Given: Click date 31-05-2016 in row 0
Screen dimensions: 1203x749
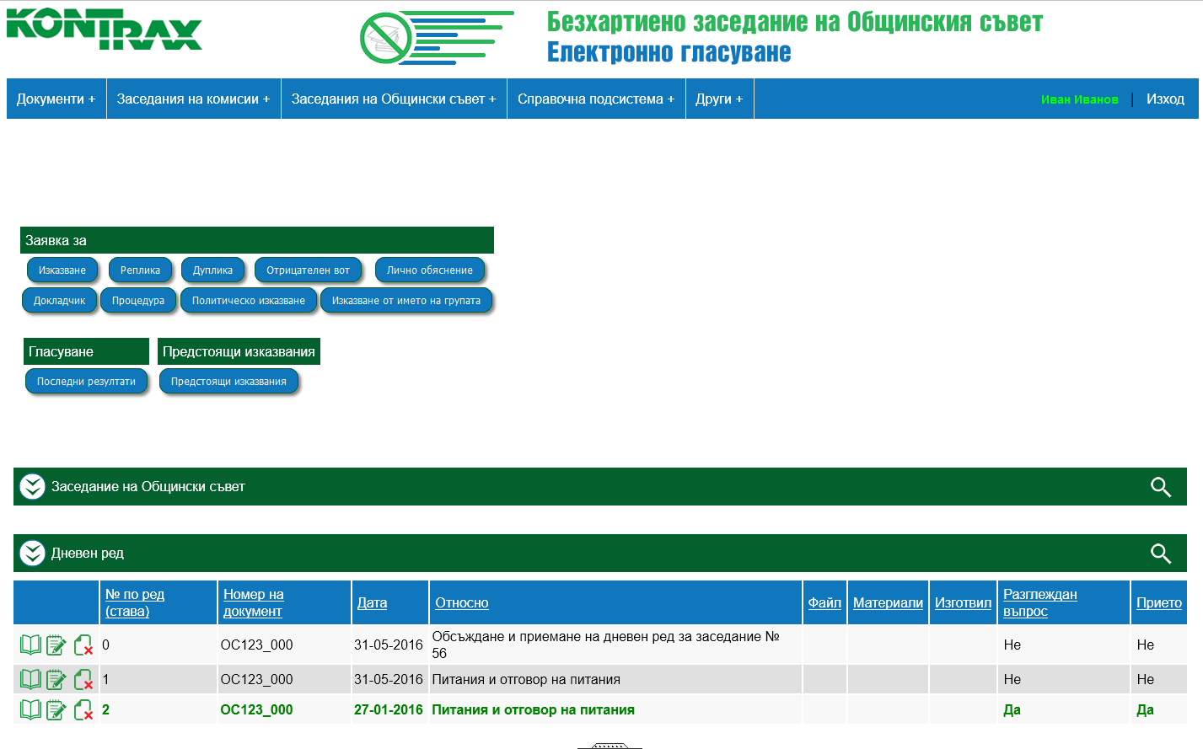Looking at the screenshot, I should click(x=389, y=645).
